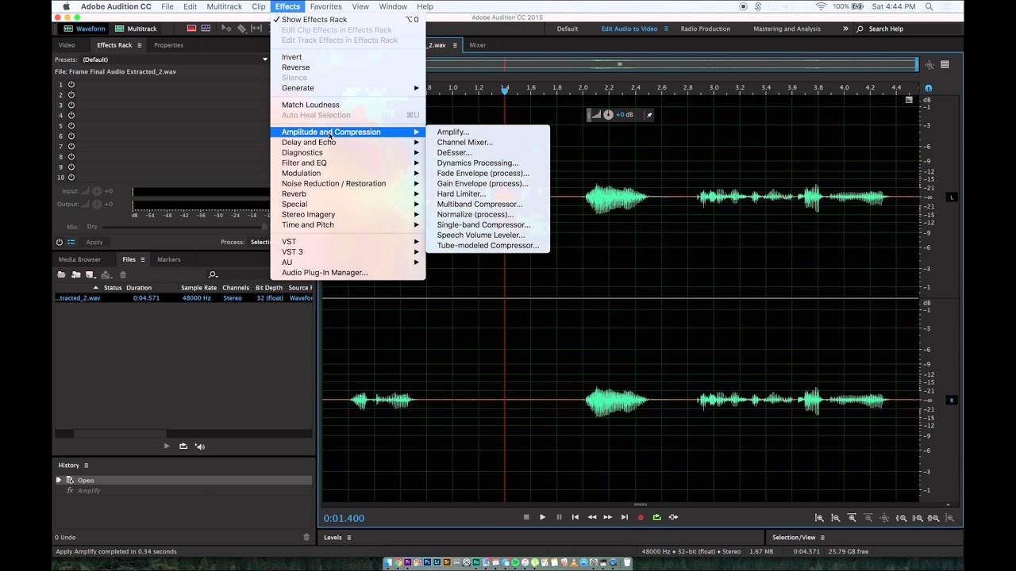Click workspace overflow chevron after Mastering and Analysis
The height and width of the screenshot is (571, 1016).
845,29
